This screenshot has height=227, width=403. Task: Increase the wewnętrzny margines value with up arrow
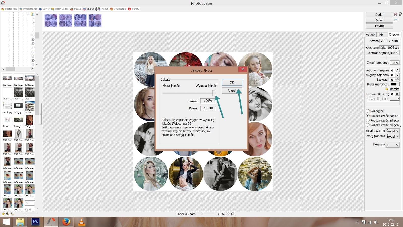coord(397,69)
